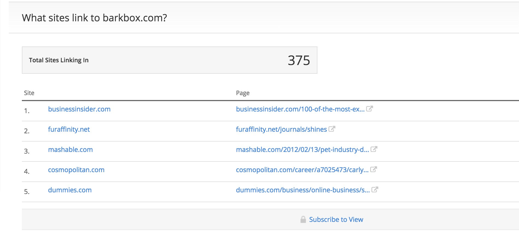Click the lock icon beside Subscribe to View

point(303,219)
